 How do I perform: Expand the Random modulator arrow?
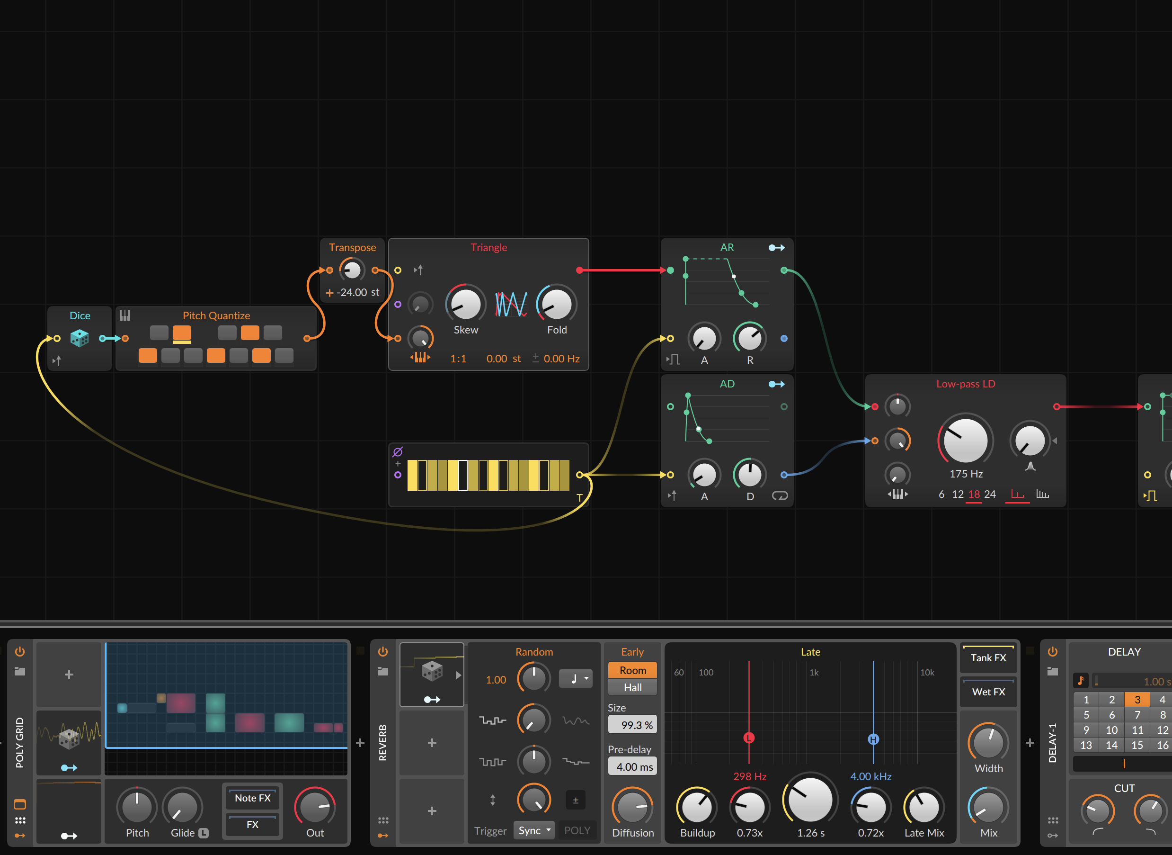tap(458, 675)
